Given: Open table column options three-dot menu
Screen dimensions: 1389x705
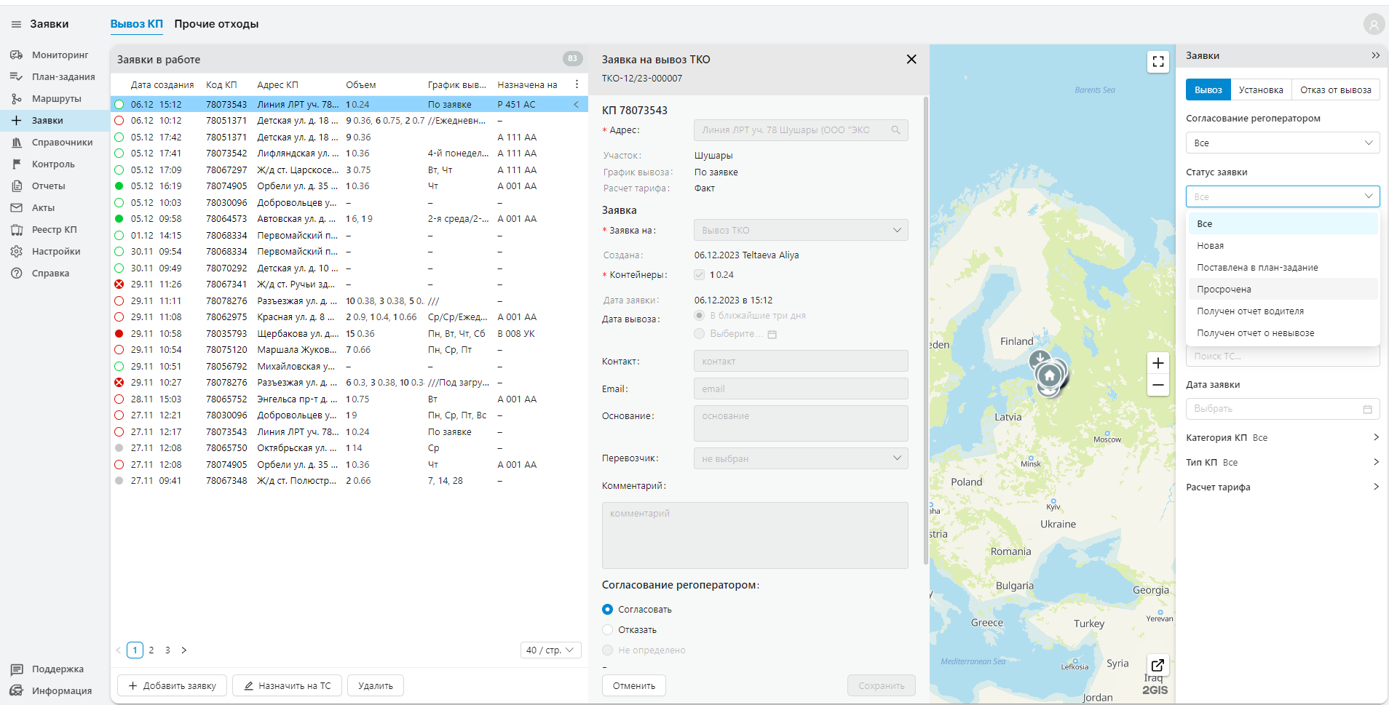Looking at the screenshot, I should coord(577,84).
